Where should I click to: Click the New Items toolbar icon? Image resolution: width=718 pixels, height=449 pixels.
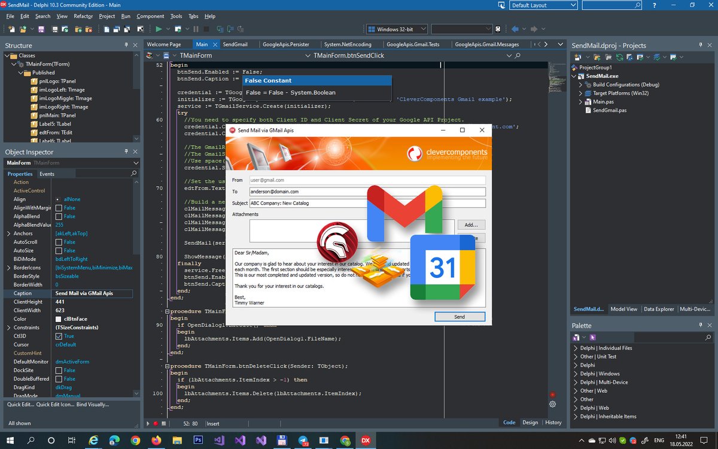click(x=11, y=29)
